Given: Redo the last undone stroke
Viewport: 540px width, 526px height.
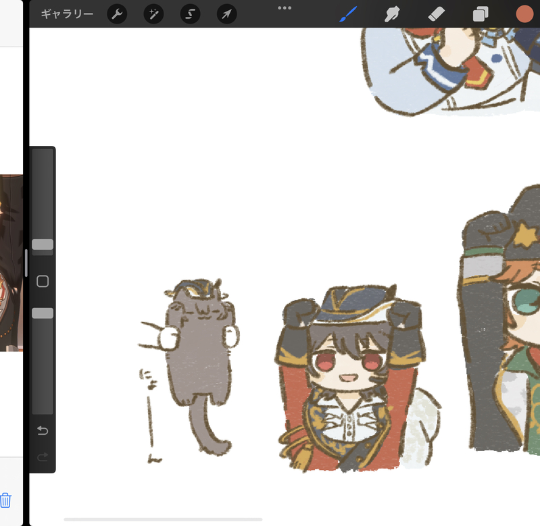Looking at the screenshot, I should coord(43,457).
